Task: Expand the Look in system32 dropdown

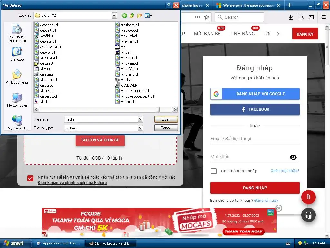Action: point(114,15)
